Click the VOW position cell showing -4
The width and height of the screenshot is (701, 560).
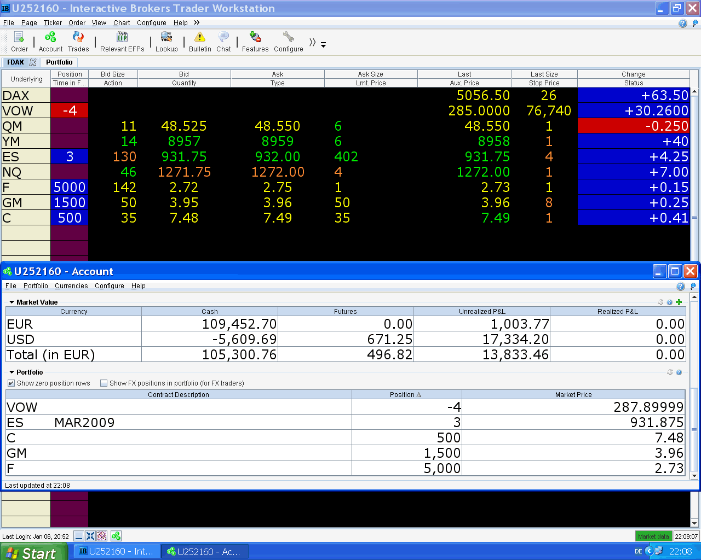click(70, 110)
